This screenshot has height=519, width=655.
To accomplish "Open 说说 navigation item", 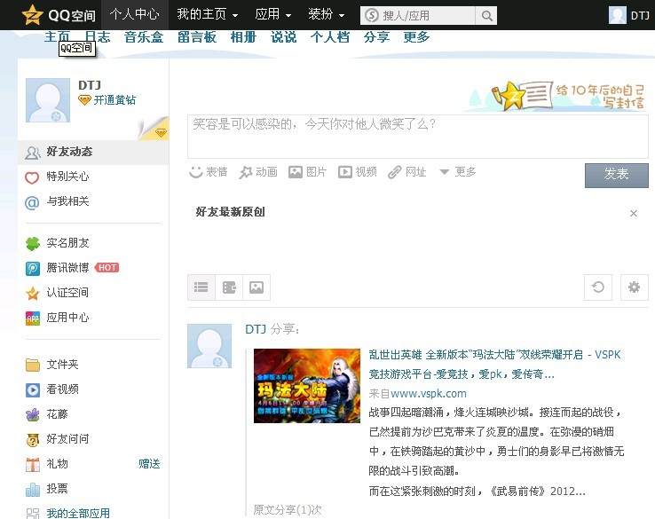I will [284, 37].
